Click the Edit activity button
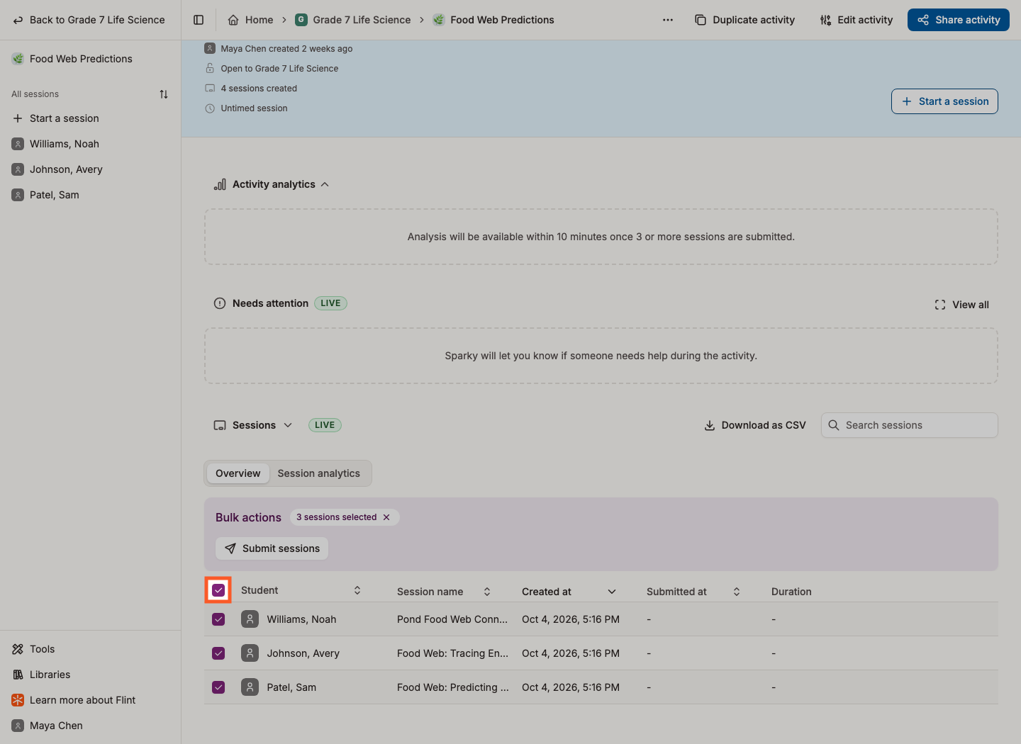Viewport: 1021px width, 744px height. 857,20
